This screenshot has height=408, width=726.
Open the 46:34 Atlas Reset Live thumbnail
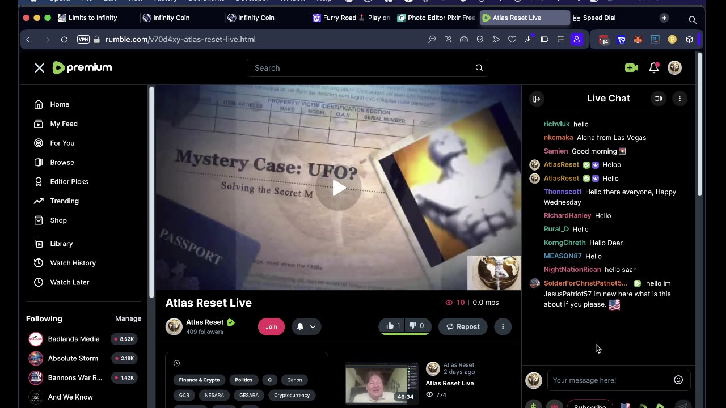[x=382, y=382]
